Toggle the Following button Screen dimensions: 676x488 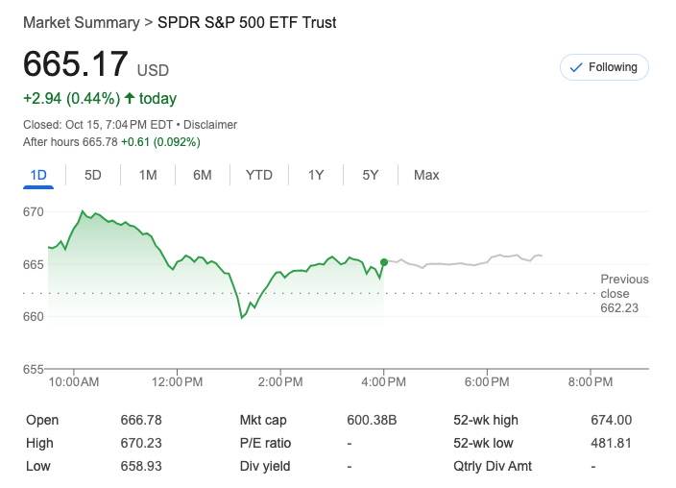604,67
